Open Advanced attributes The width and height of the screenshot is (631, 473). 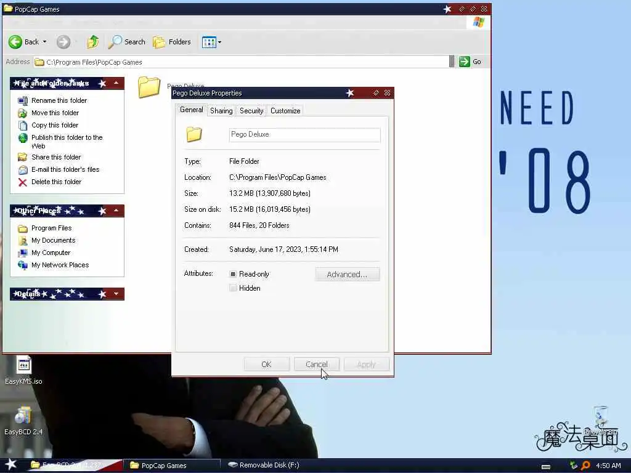click(348, 274)
